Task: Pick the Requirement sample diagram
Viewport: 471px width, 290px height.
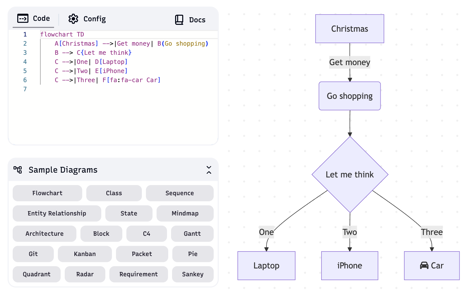Action: tap(139, 274)
